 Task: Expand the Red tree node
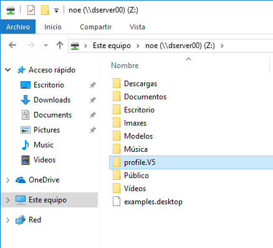(7, 220)
